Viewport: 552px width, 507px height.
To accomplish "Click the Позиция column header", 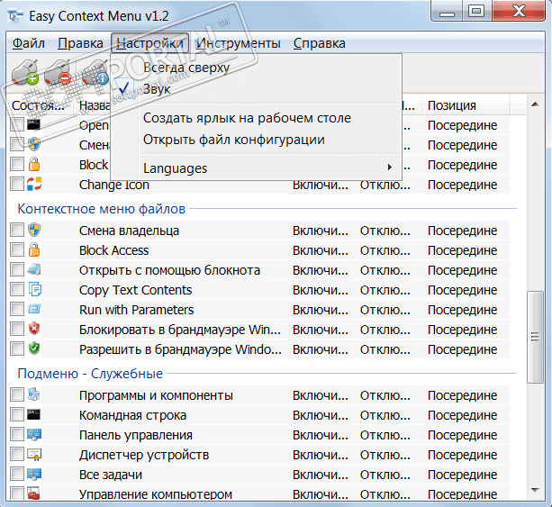I will click(452, 105).
